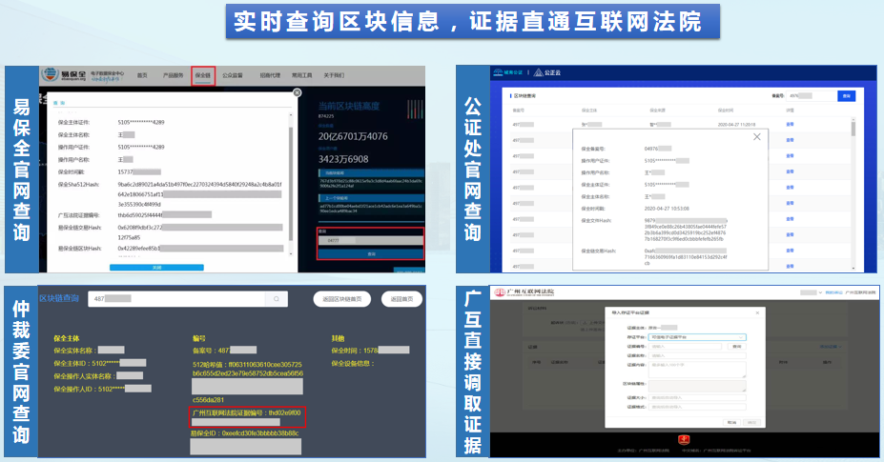884x462 pixels.
Task: Click the scrollbar of the 易保全 popup
Action: [291, 183]
